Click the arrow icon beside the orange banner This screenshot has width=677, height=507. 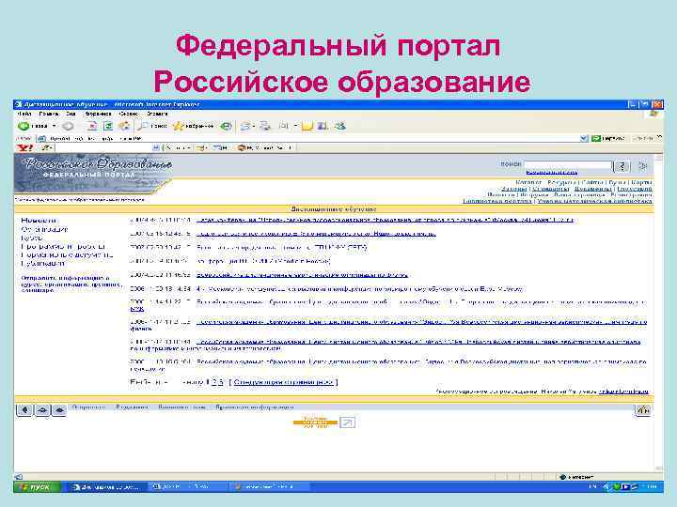pos(347,422)
